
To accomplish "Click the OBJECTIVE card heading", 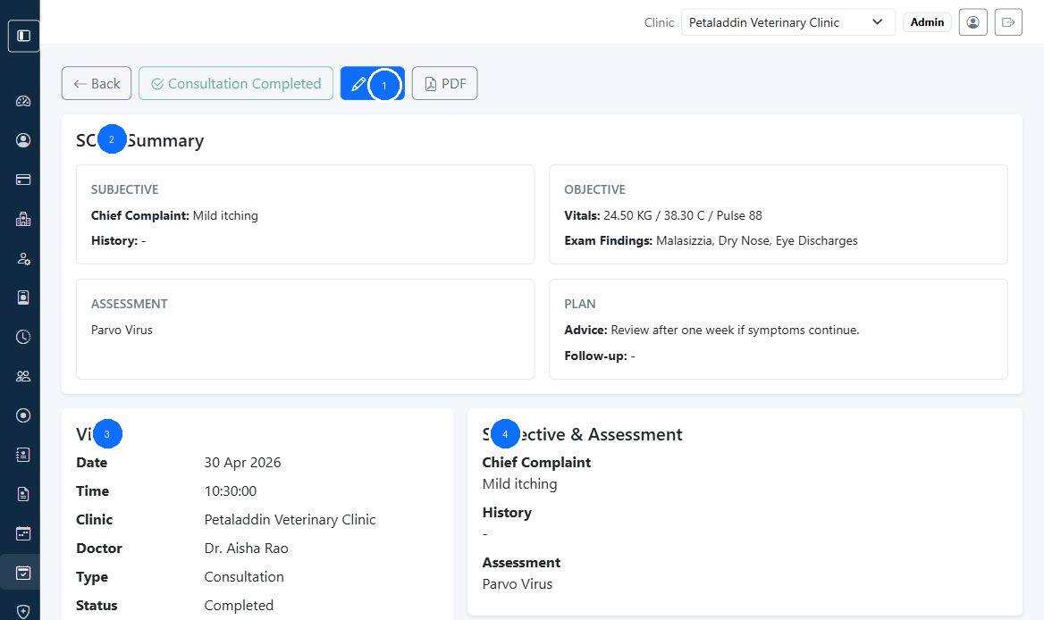I will (594, 189).
